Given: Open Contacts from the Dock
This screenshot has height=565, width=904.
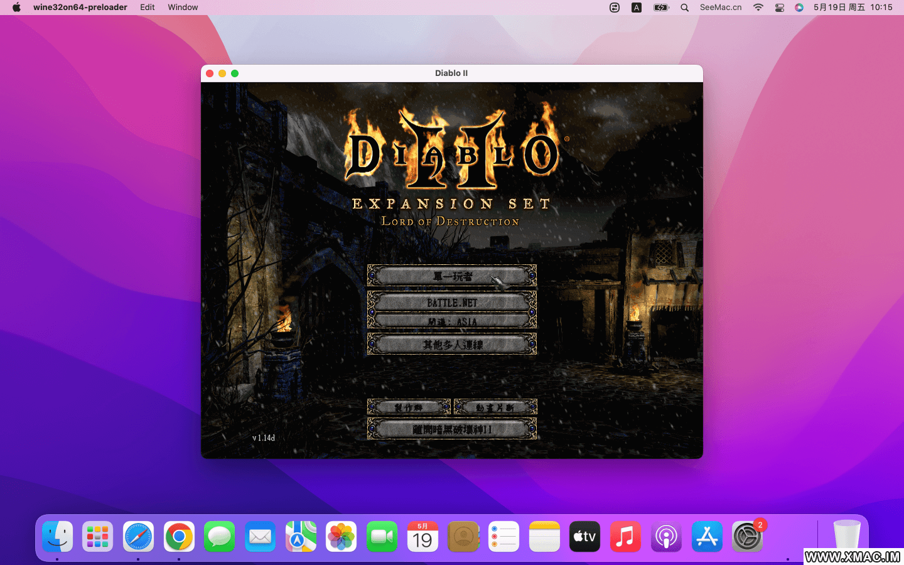Looking at the screenshot, I should (463, 537).
